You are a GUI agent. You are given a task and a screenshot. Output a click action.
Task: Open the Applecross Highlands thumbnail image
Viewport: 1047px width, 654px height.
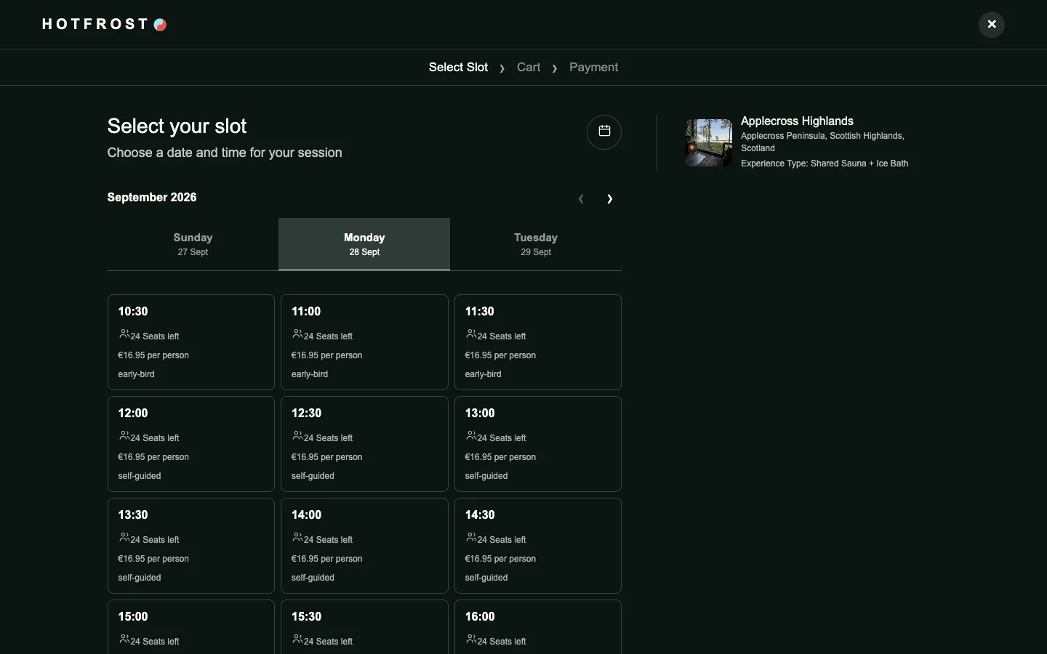point(708,143)
